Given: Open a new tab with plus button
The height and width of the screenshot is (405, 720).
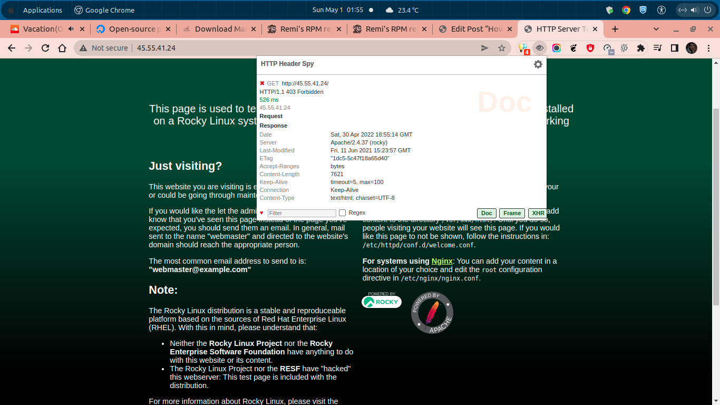Looking at the screenshot, I should (x=615, y=29).
